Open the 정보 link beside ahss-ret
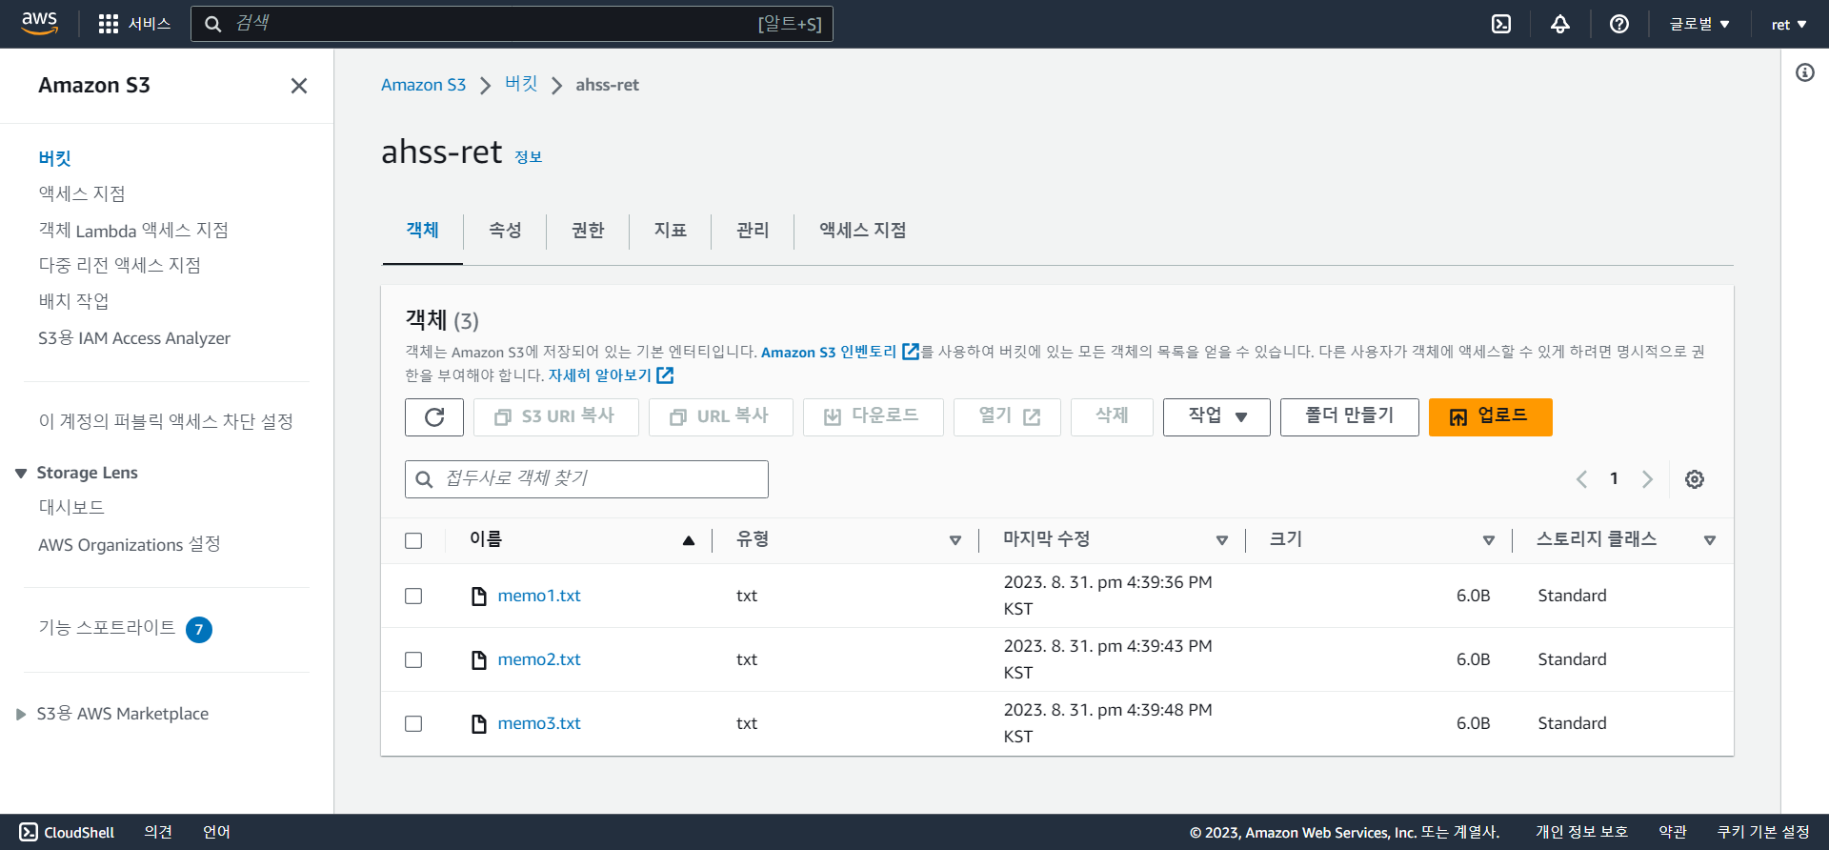The width and height of the screenshot is (1829, 850). 529,157
